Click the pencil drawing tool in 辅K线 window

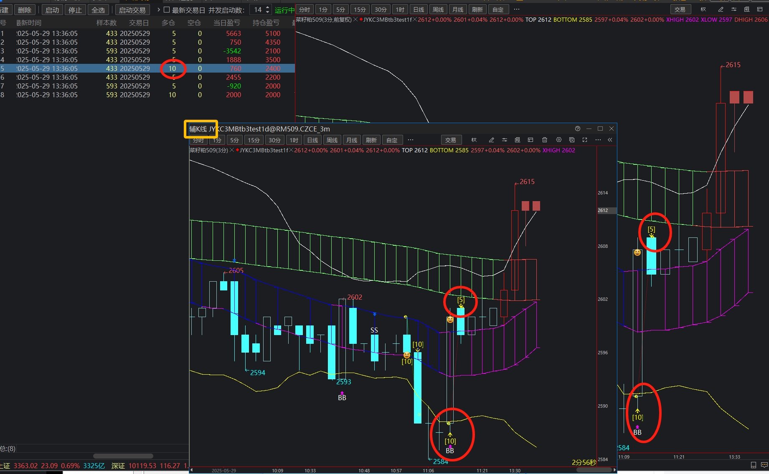(x=491, y=140)
